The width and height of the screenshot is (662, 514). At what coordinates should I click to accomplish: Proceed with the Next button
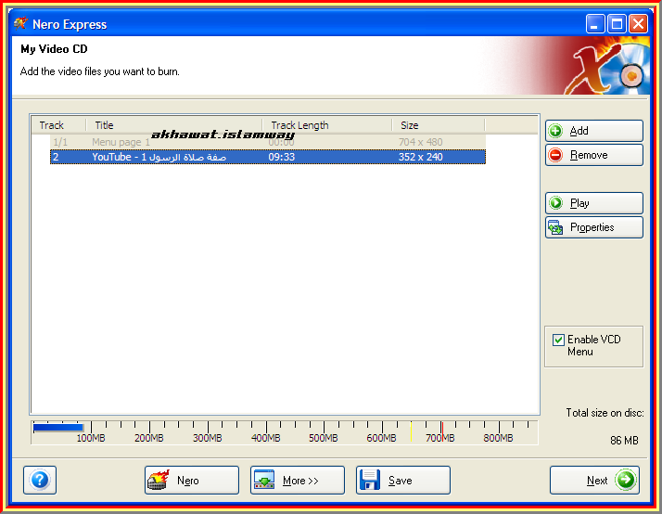594,480
